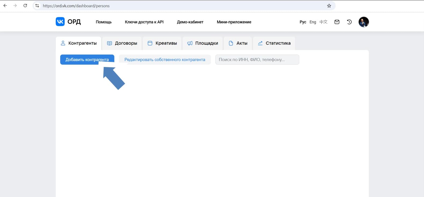Click the VK ORD logo
Image resolution: width=424 pixels, height=197 pixels.
pos(68,22)
